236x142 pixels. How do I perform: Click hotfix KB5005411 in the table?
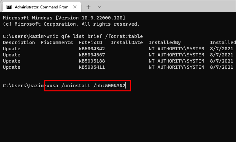click(92, 67)
